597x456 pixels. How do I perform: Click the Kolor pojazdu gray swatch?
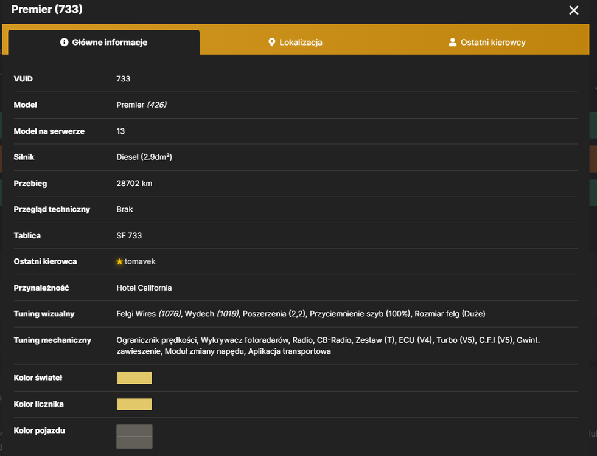pyautogui.click(x=134, y=437)
